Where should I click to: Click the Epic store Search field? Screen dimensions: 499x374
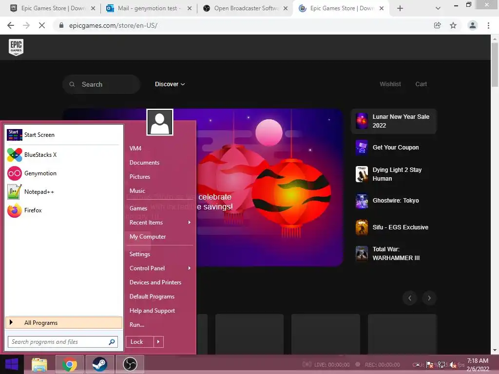click(x=101, y=84)
